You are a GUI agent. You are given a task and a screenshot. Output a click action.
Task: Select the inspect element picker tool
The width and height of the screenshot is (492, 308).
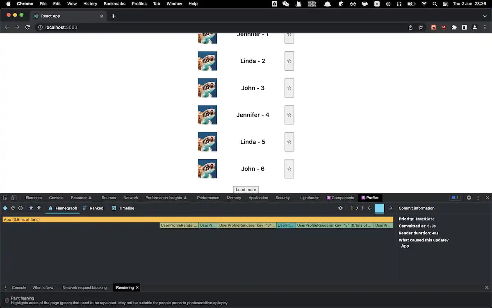5,198
